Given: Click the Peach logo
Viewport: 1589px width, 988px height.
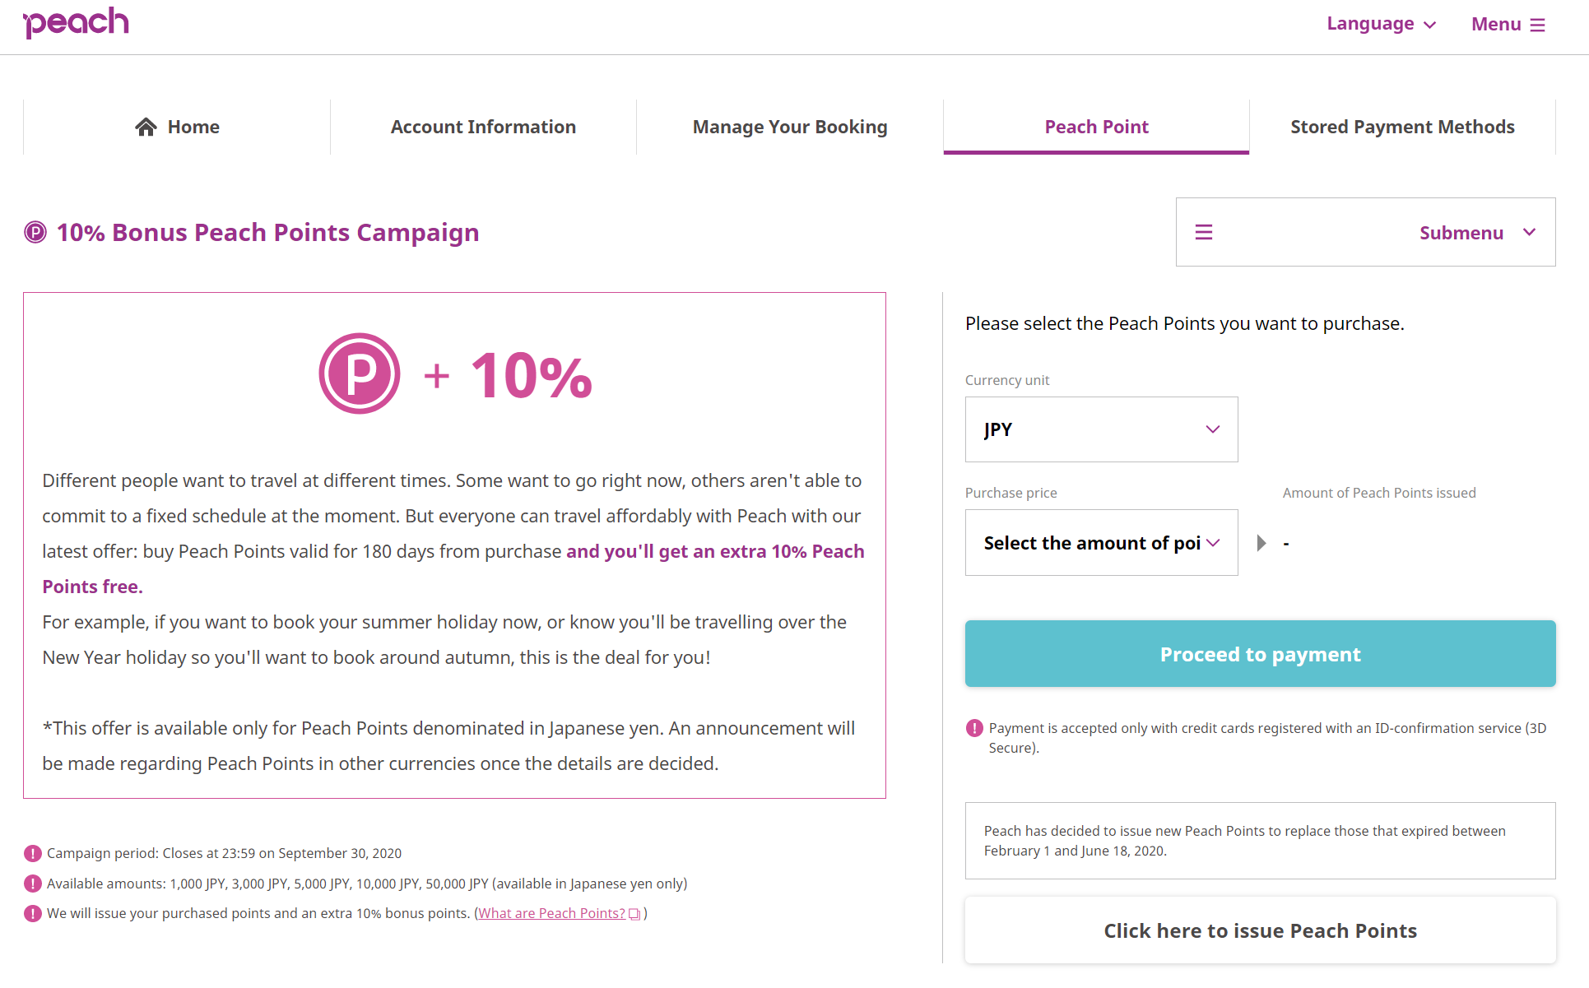Looking at the screenshot, I should click(x=76, y=22).
